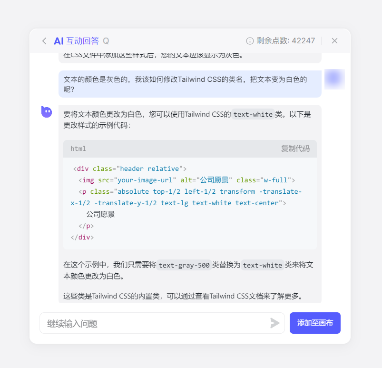382x368 pixels.
Task: Click inline text-gray-500 code tag
Action: click(184, 265)
